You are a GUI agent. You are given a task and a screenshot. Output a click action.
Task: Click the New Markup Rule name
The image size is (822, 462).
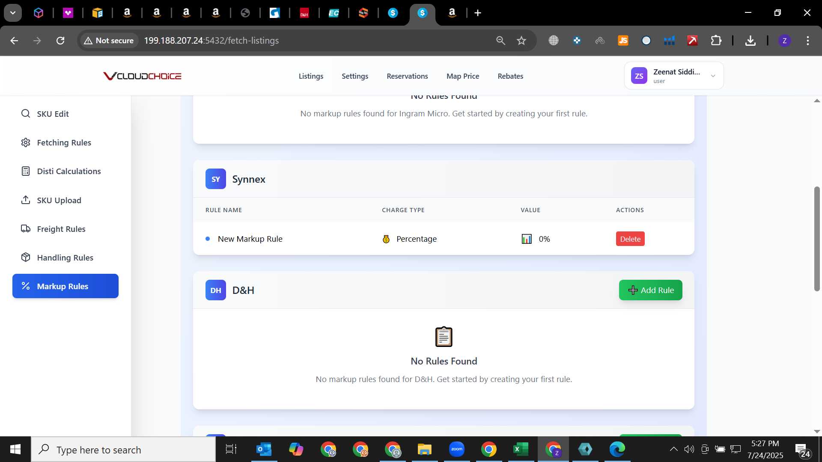(x=250, y=239)
